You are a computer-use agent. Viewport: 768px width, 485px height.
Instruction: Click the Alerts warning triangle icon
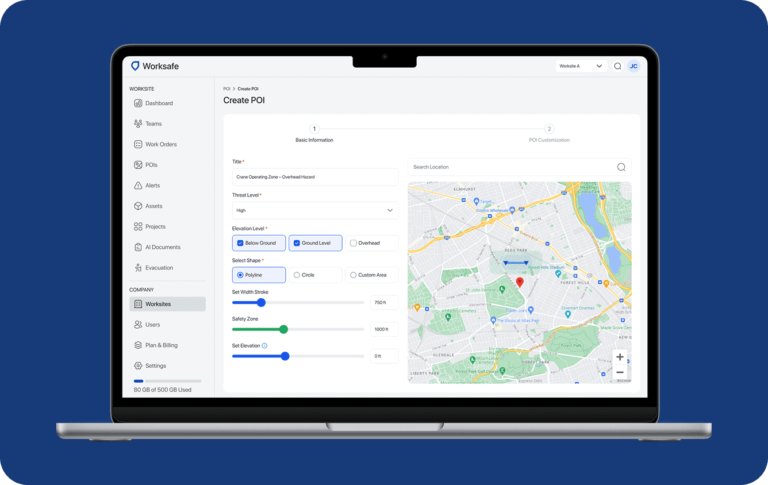[138, 186]
